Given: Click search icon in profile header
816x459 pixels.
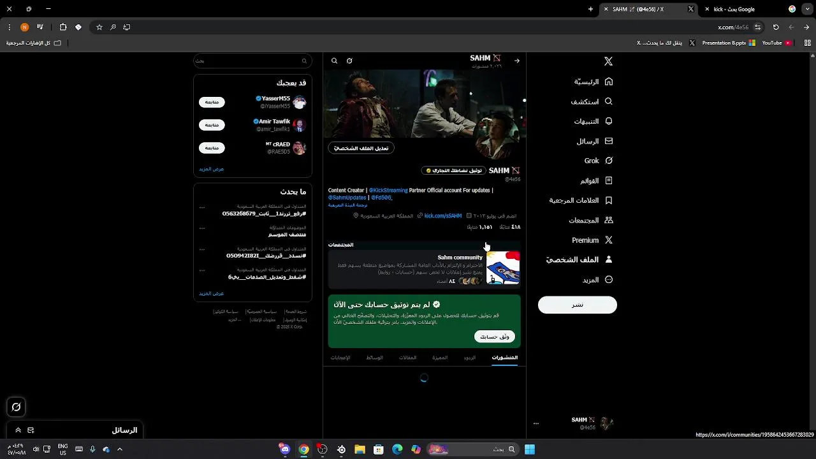Looking at the screenshot, I should point(334,61).
